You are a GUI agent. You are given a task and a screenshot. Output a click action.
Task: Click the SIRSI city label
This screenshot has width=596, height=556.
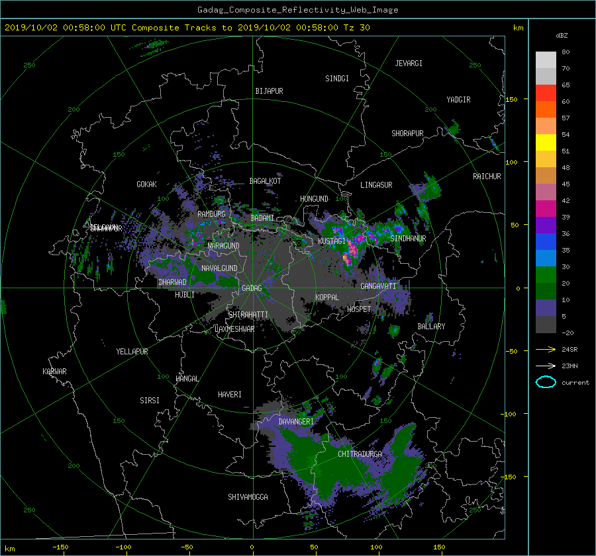click(150, 401)
